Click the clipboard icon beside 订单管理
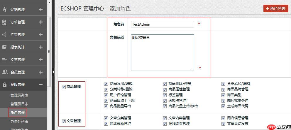 coord(4,22)
